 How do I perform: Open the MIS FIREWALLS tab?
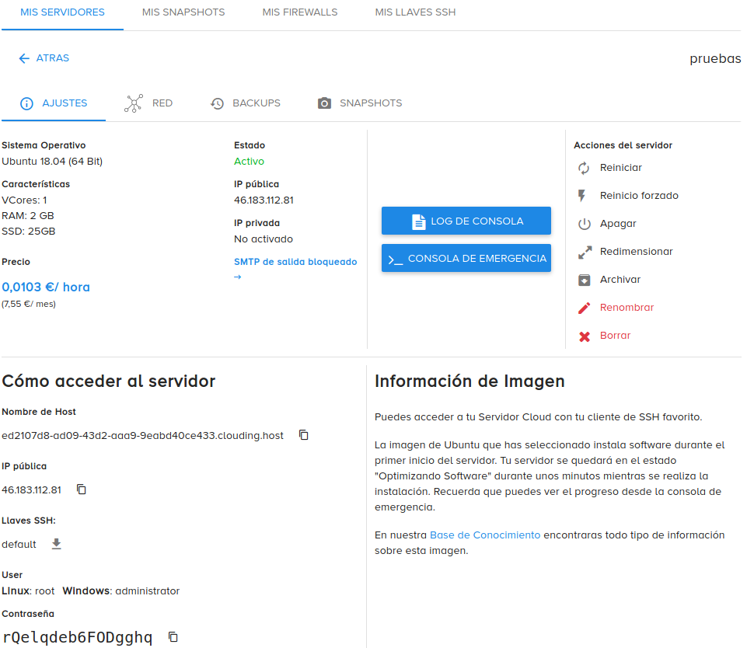[x=299, y=12]
